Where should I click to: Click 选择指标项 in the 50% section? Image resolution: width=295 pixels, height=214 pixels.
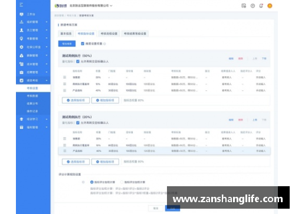click(x=76, y=100)
